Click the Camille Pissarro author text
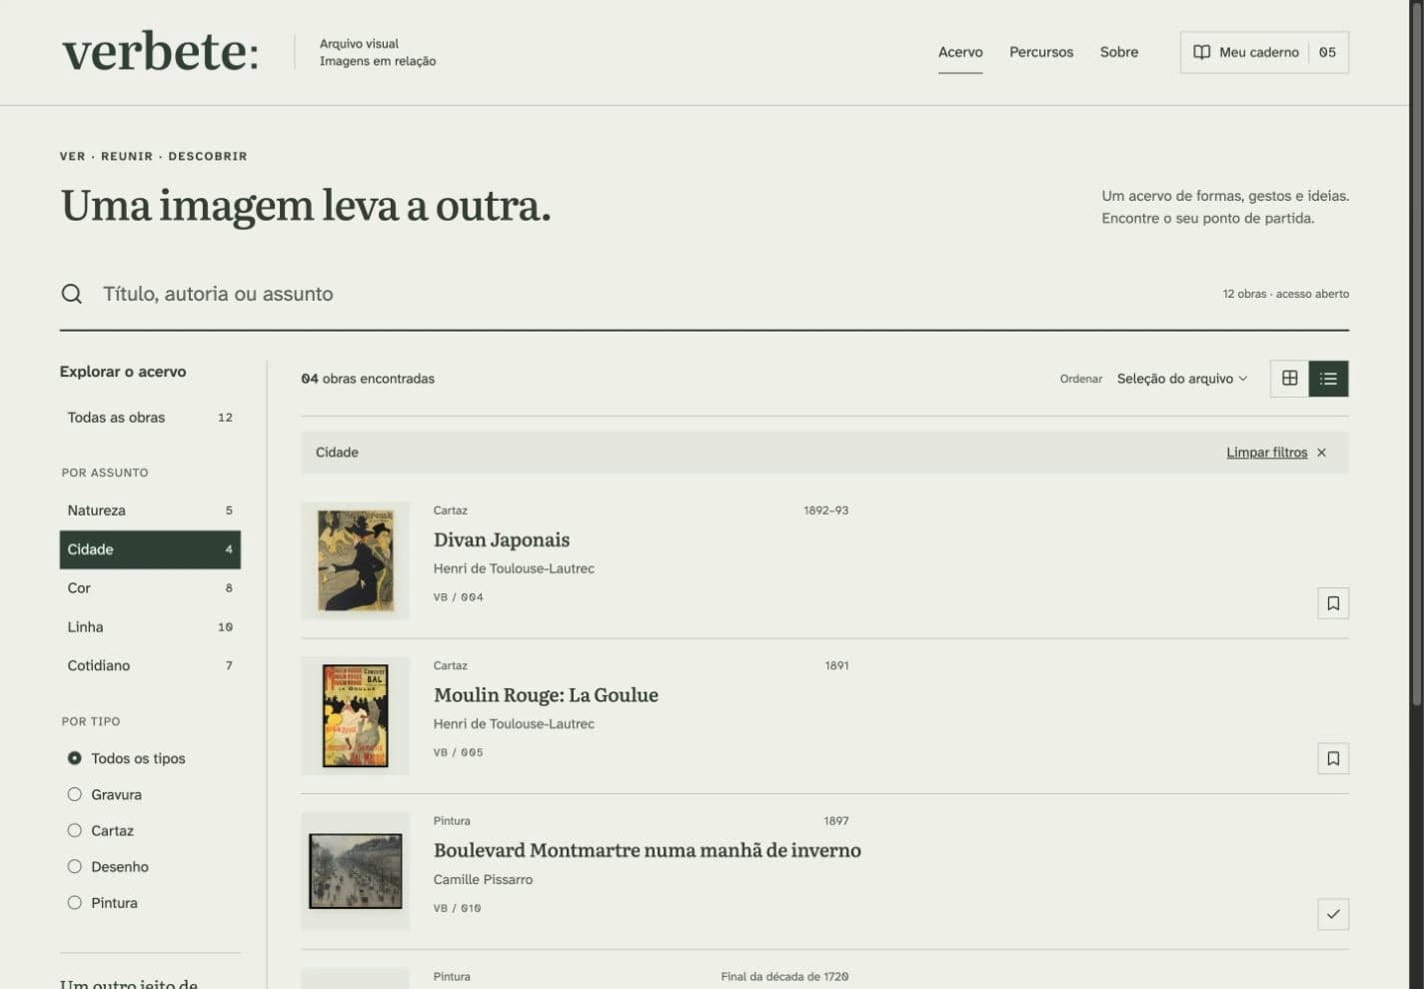The height and width of the screenshot is (989, 1424). coord(483,879)
